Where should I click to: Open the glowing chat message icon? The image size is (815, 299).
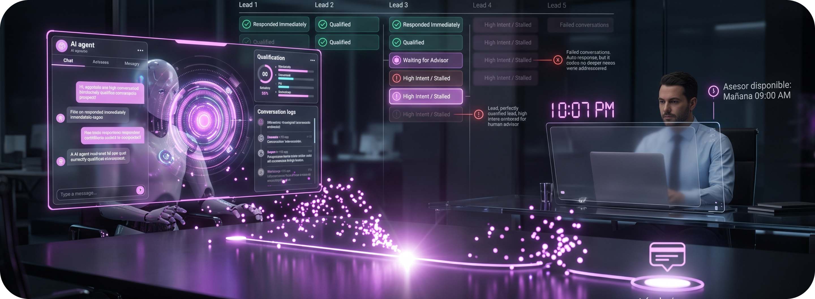(x=667, y=256)
